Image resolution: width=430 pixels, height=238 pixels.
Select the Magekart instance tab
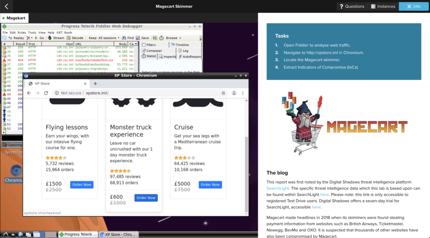click(14, 18)
